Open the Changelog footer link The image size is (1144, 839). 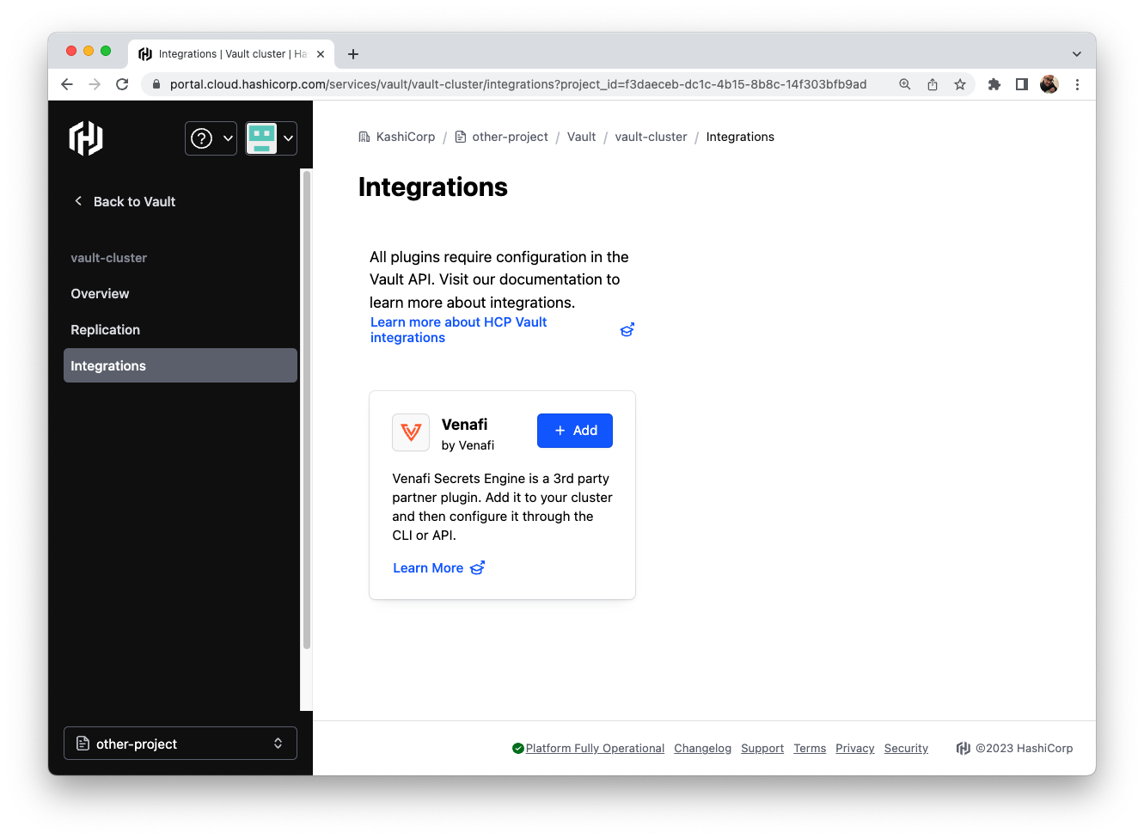702,749
